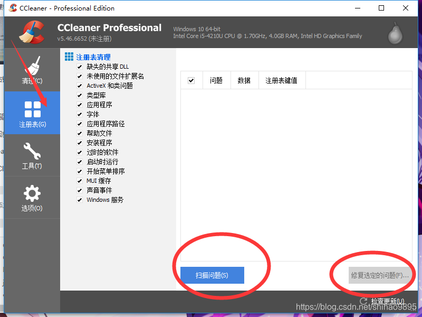Toggle Windows 服务 checkbox

[80, 200]
